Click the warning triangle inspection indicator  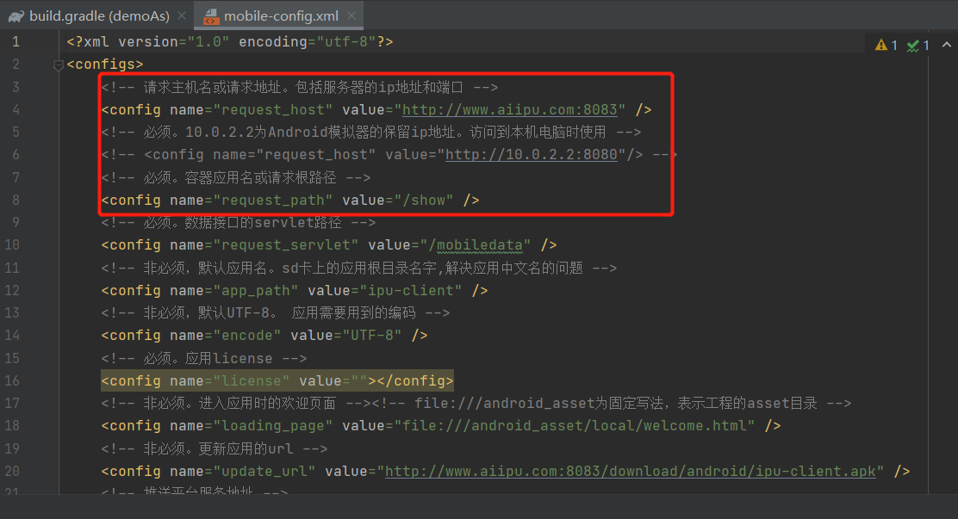click(881, 46)
